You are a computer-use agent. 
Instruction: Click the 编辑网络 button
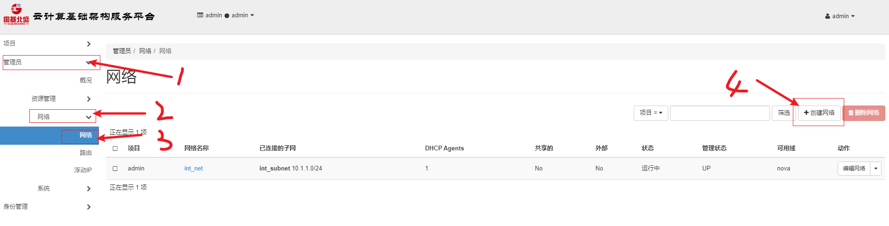(854, 169)
